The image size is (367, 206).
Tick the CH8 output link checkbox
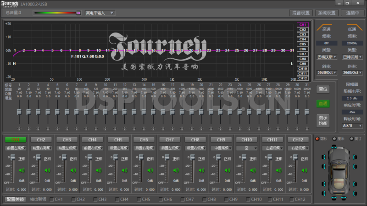click(205, 200)
